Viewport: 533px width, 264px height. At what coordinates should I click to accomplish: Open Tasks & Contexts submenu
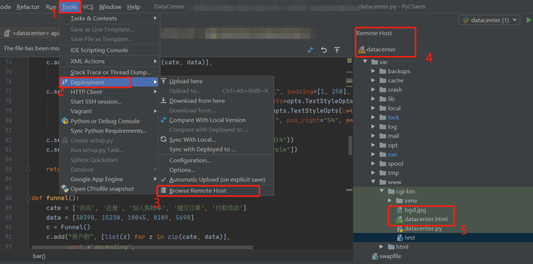[110, 18]
